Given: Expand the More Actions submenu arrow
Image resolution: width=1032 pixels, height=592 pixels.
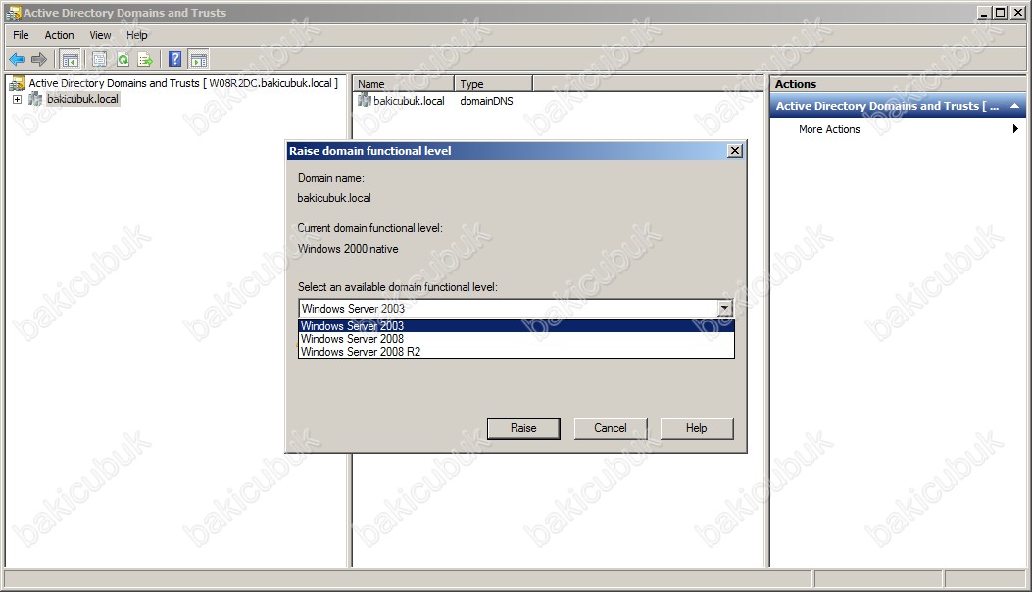Looking at the screenshot, I should click(x=1015, y=129).
